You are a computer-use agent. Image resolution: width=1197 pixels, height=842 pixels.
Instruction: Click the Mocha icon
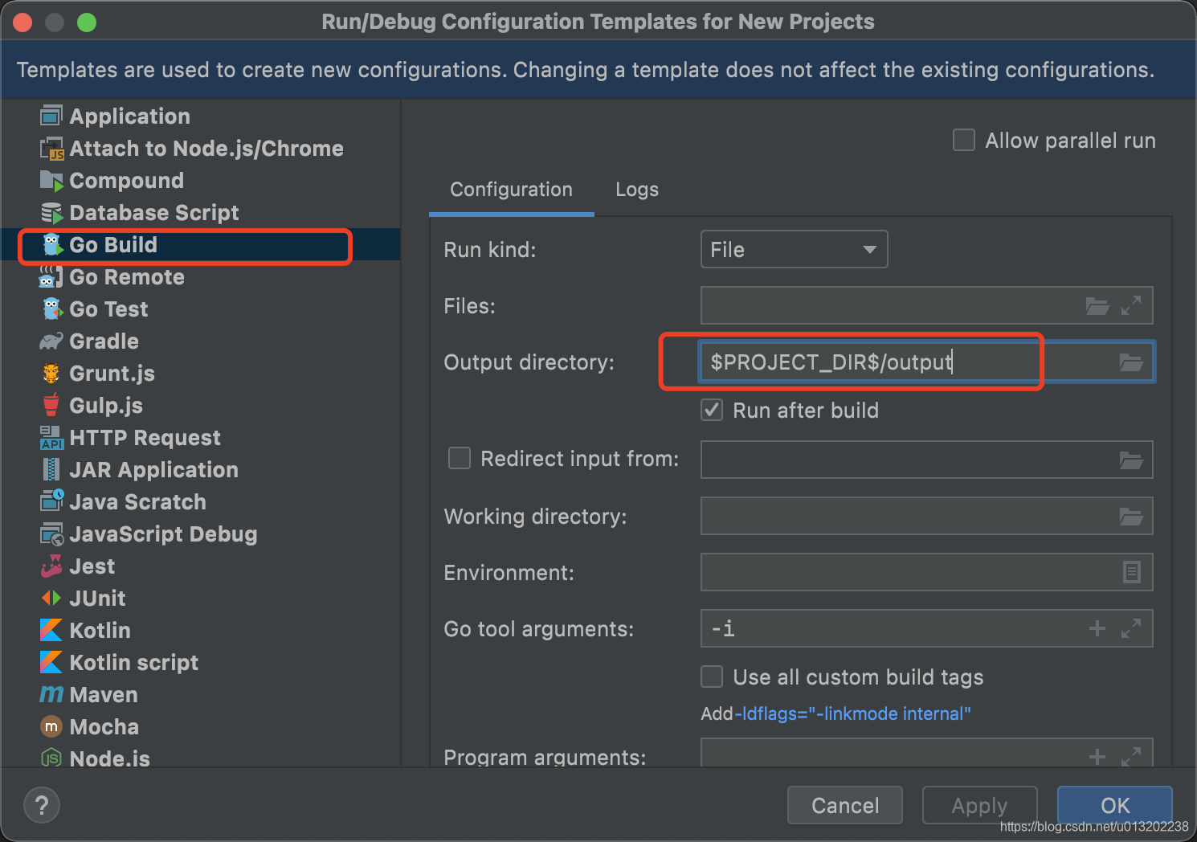[x=51, y=726]
